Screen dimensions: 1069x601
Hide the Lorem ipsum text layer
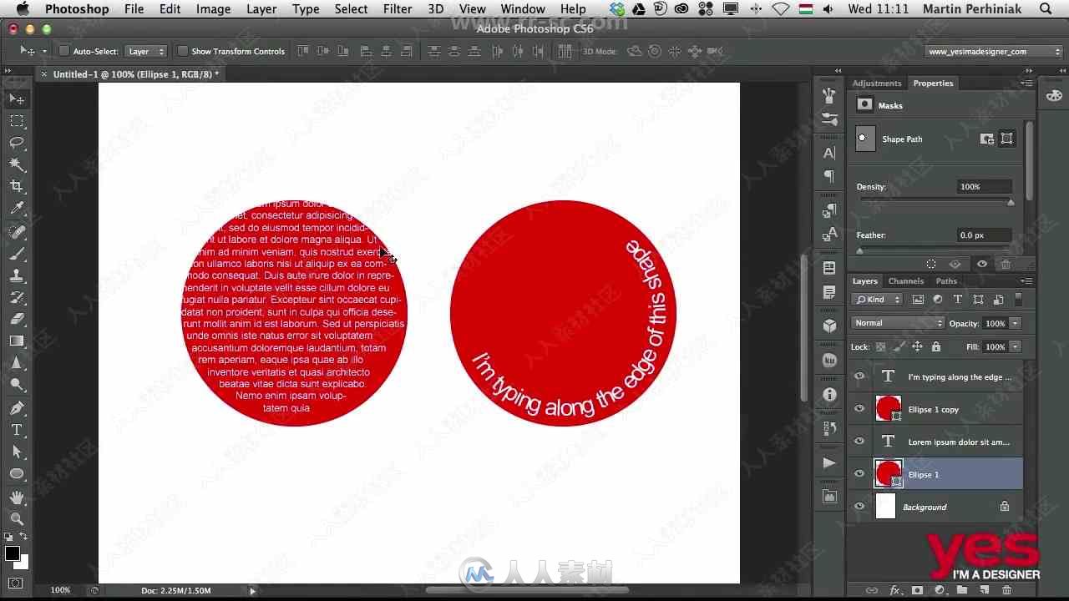point(859,442)
